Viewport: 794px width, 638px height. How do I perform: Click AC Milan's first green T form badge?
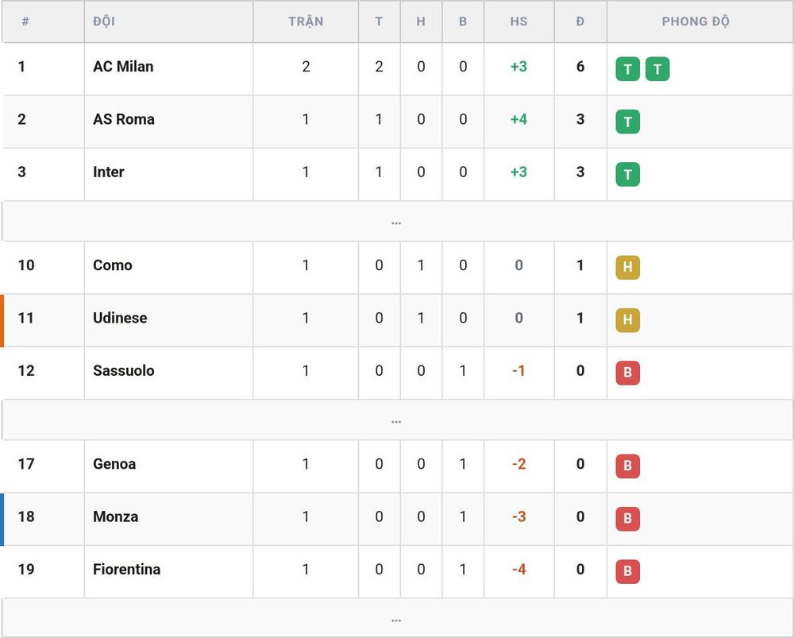[x=627, y=69]
